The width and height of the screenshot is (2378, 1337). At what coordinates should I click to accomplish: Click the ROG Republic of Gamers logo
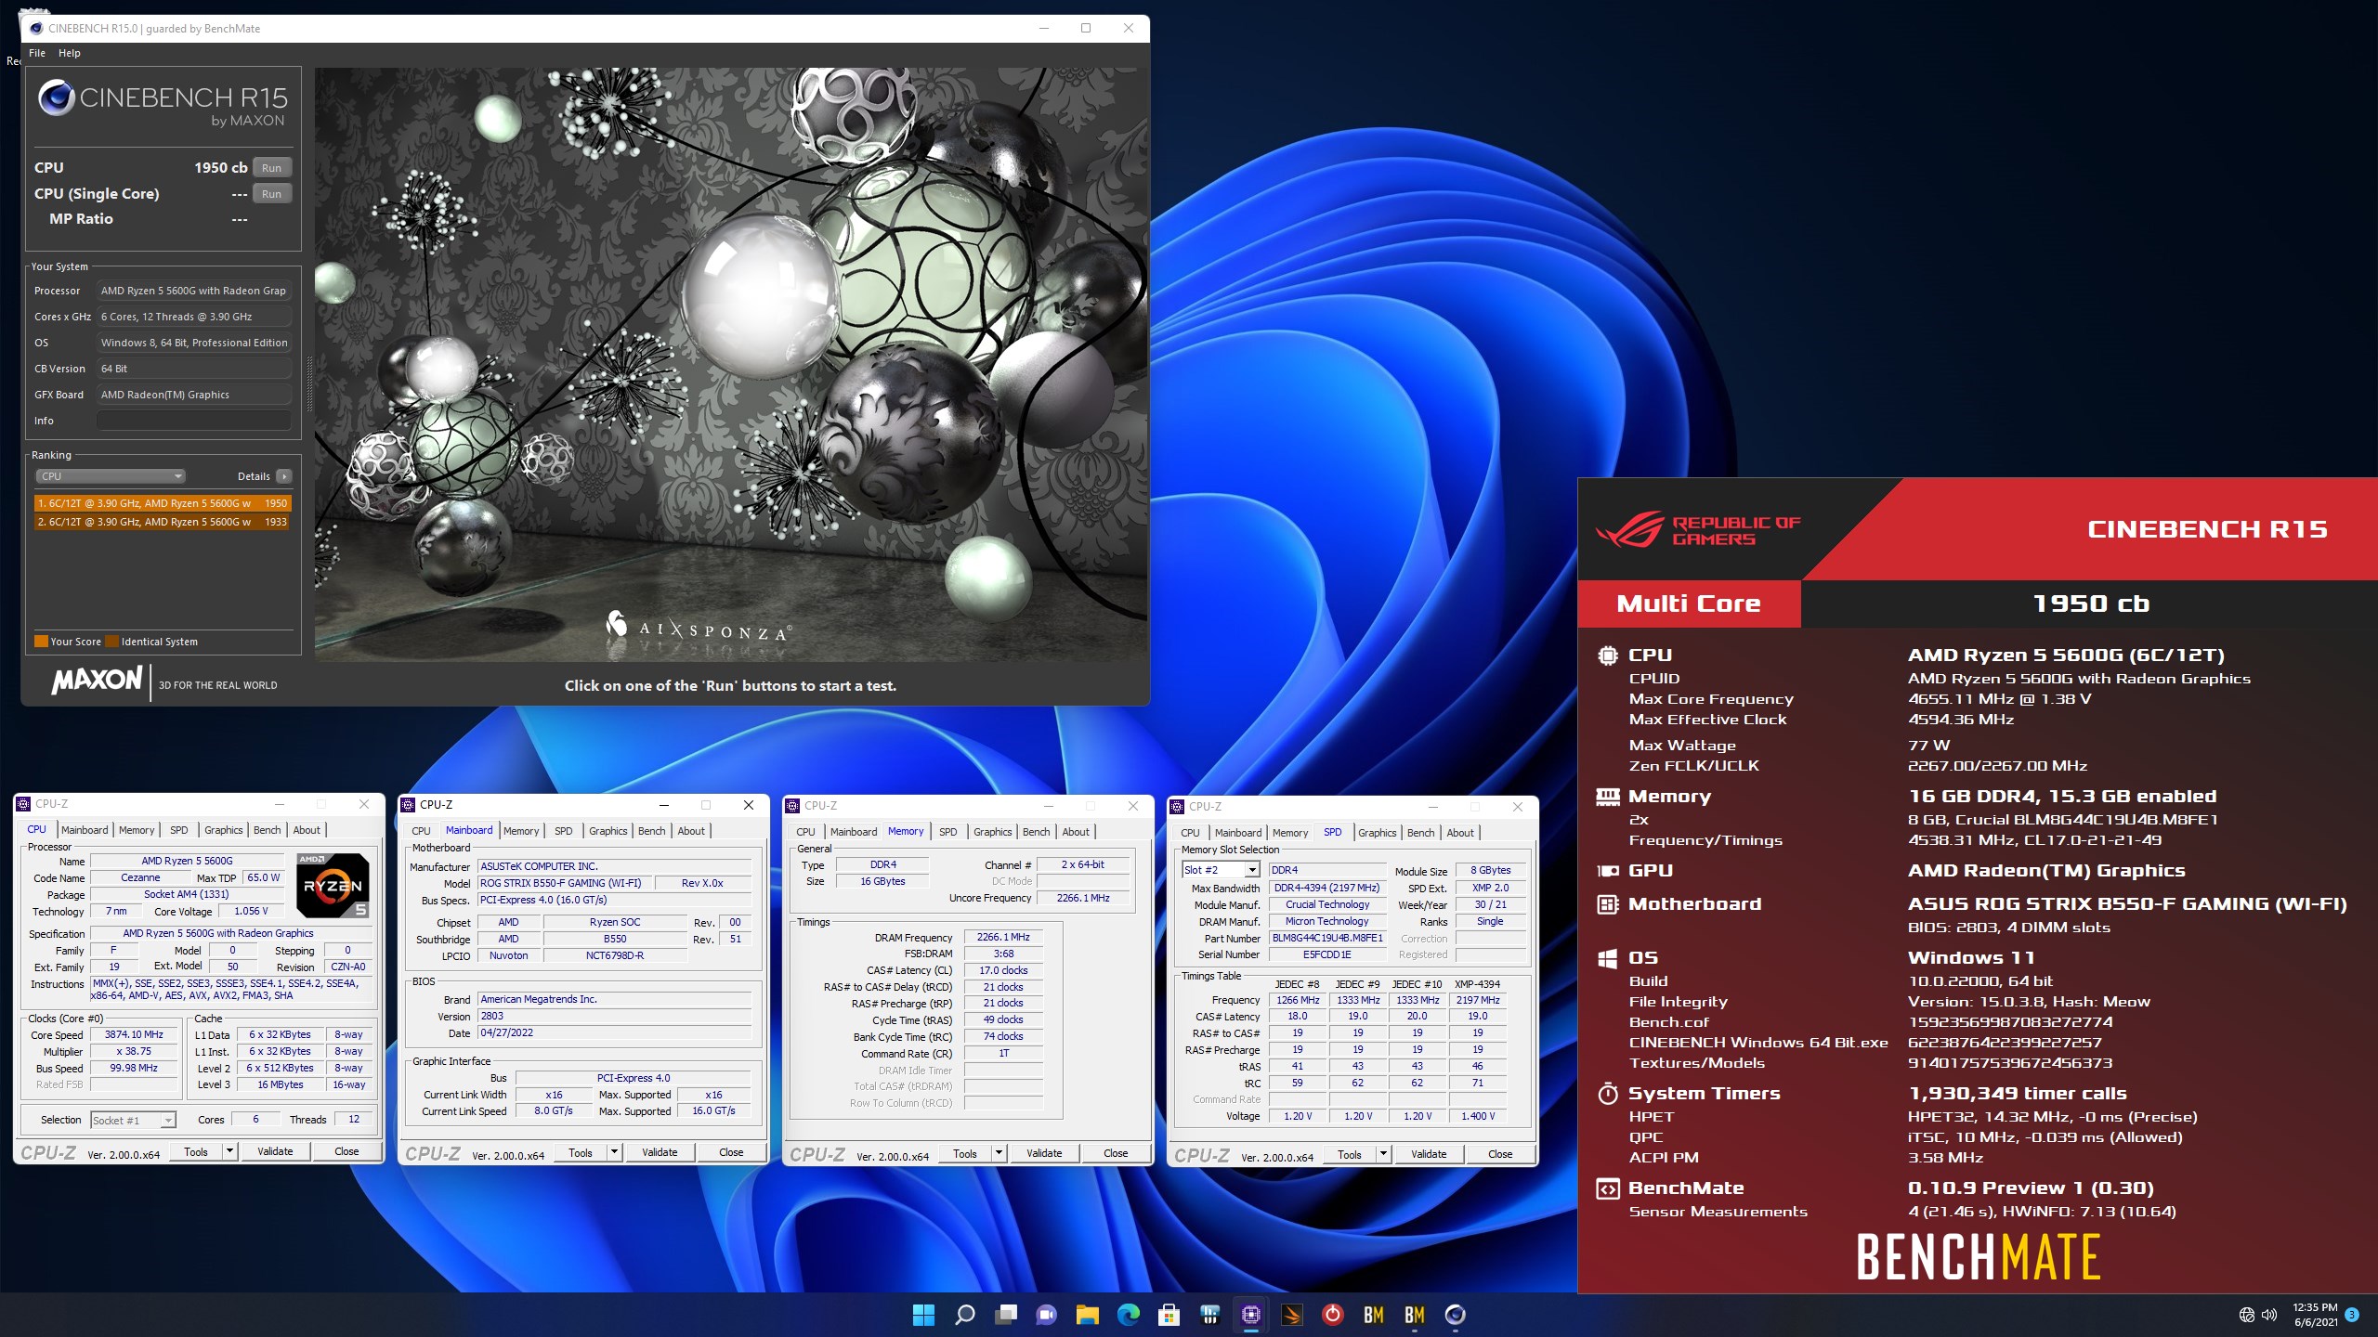(1698, 530)
